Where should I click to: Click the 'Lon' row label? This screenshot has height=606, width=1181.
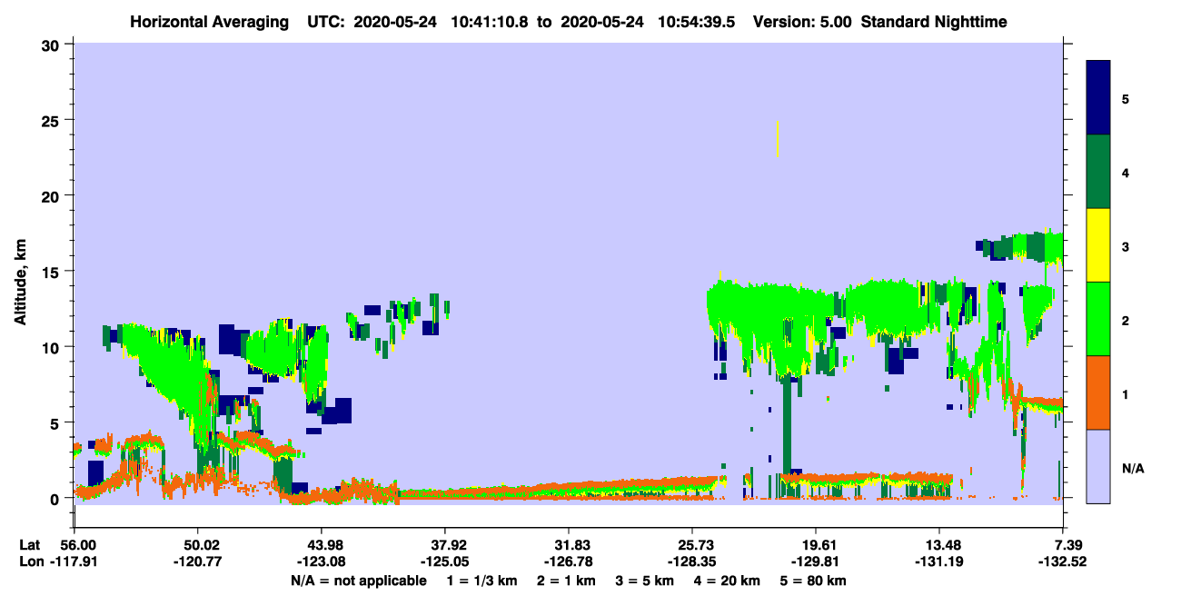pos(31,561)
